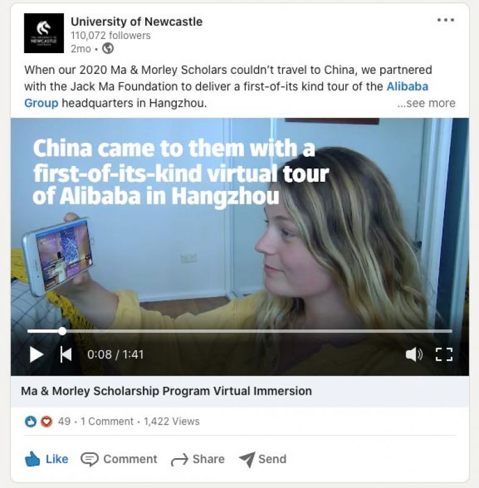Click the heart reaction icon
The height and width of the screenshot is (488, 479).
(x=47, y=422)
